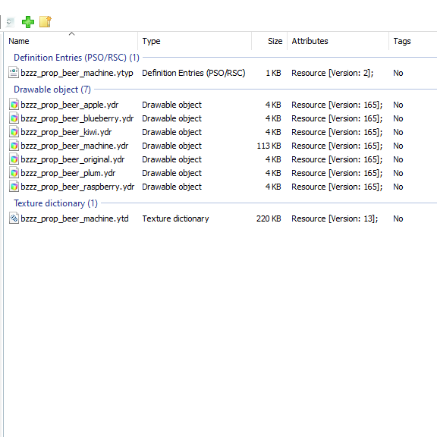This screenshot has width=437, height=437.
Task: Click the bzzz_prop_beer_plum.ydr drawable icon
Action: [14, 173]
